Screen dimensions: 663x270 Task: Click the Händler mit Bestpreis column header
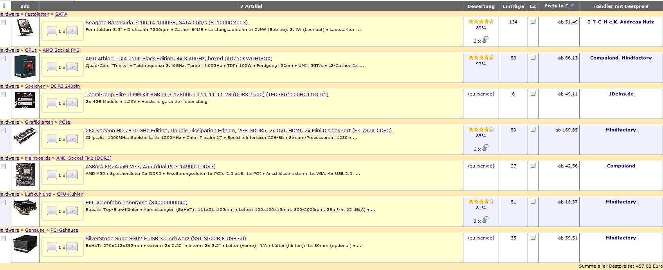pyautogui.click(x=621, y=6)
